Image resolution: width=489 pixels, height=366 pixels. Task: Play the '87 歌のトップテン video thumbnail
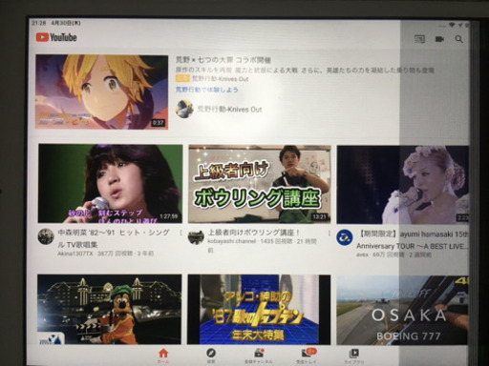[x=259, y=310]
